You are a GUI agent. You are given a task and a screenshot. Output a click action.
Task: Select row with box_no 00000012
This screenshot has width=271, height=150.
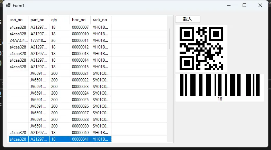[60, 47]
